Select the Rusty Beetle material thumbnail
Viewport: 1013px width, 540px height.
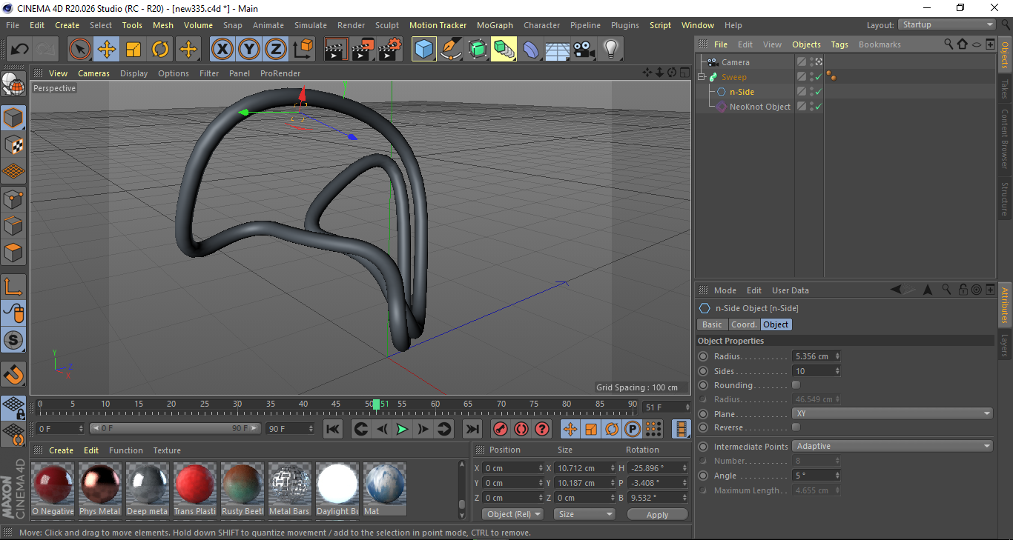242,489
